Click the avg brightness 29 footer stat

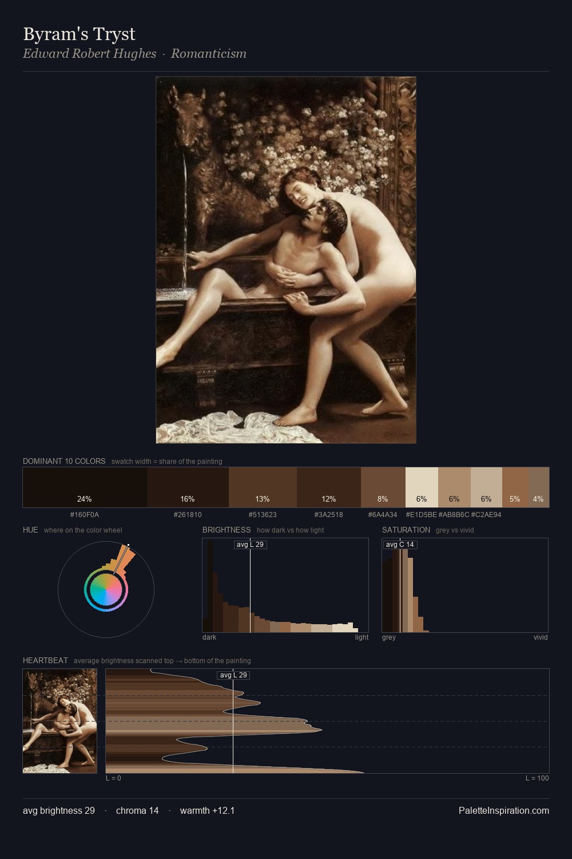[x=59, y=810]
